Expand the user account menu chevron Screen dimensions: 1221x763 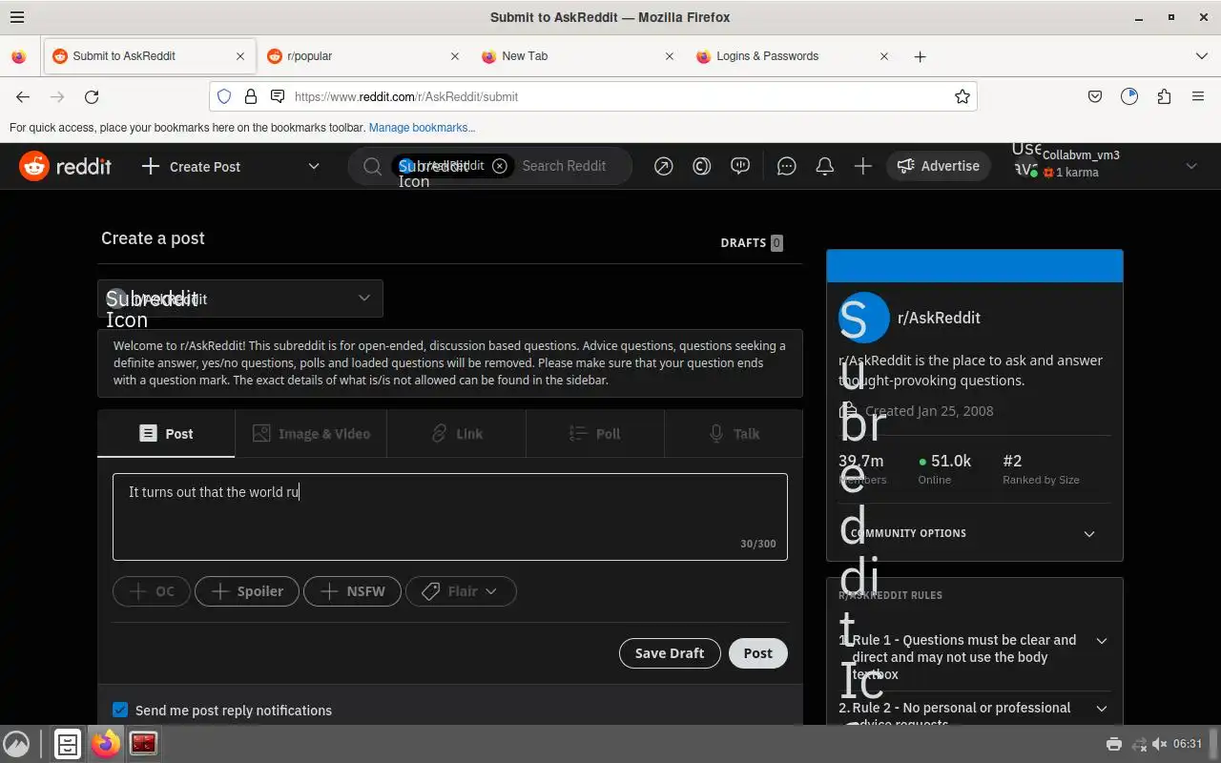pos(1190,166)
